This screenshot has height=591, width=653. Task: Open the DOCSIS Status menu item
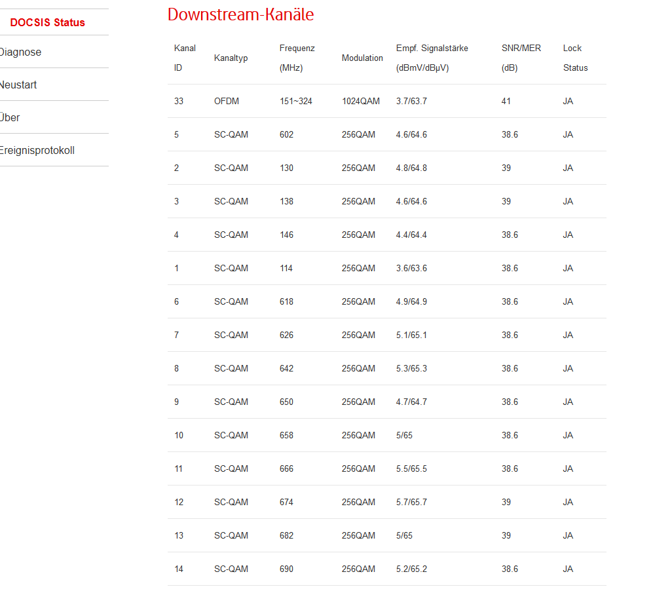pos(47,22)
